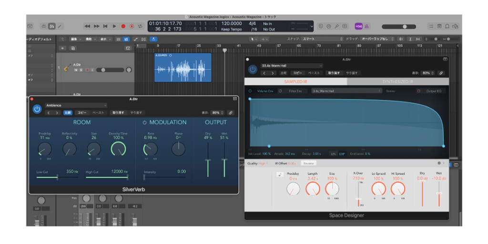Open the IR file 3.4s_Warm Hall dropdown
This screenshot has width=488, height=244.
pyautogui.click(x=347, y=91)
